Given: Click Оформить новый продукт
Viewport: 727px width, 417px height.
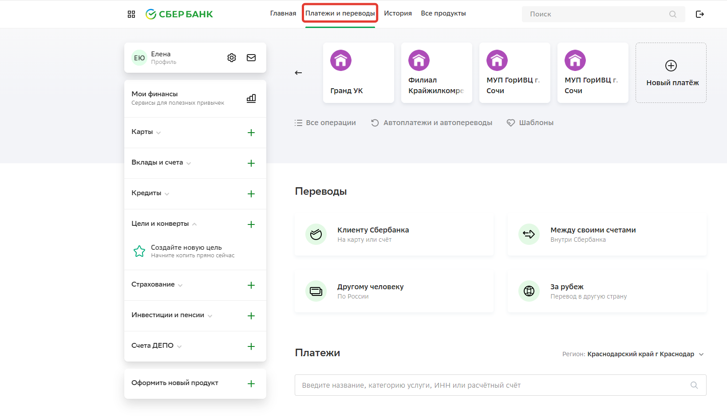Looking at the screenshot, I should click(175, 383).
